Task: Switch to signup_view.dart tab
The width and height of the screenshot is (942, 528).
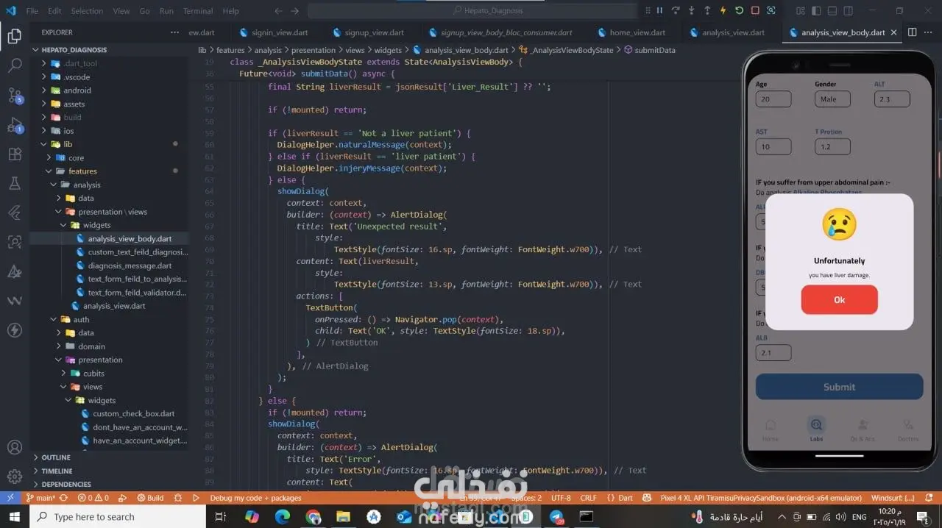Action: pos(369,32)
